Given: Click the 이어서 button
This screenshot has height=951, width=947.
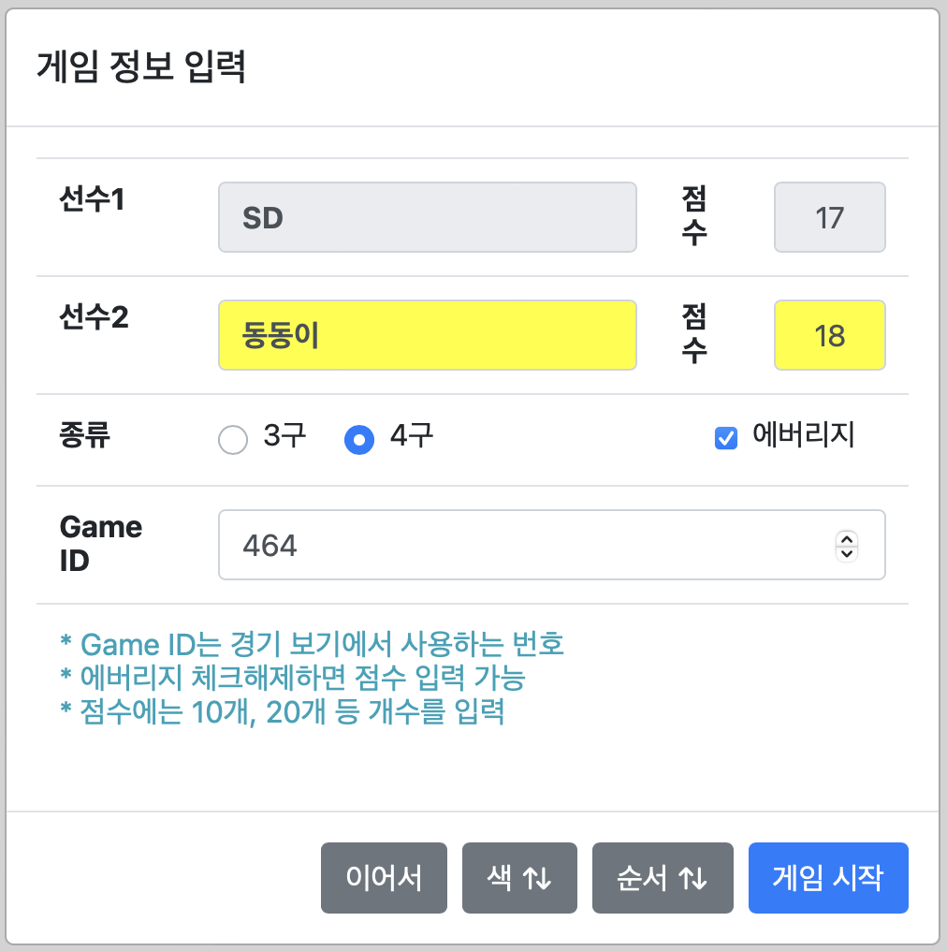Looking at the screenshot, I should tap(384, 878).
